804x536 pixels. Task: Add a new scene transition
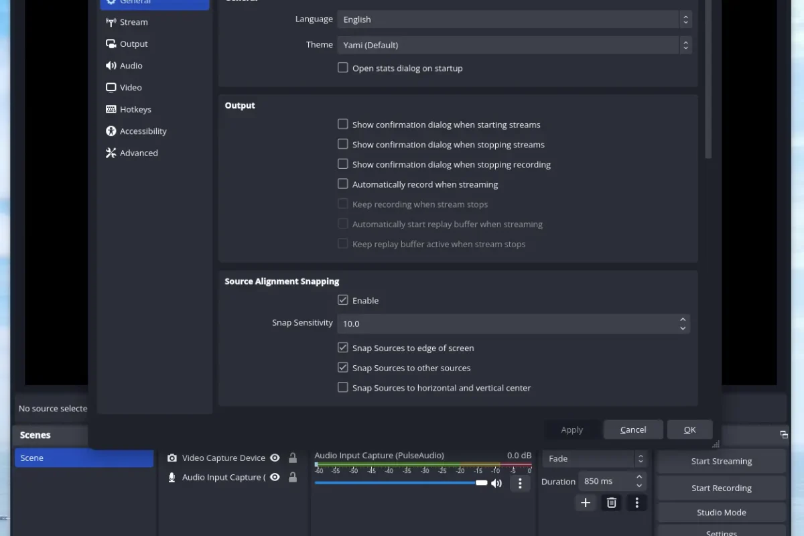(x=586, y=503)
